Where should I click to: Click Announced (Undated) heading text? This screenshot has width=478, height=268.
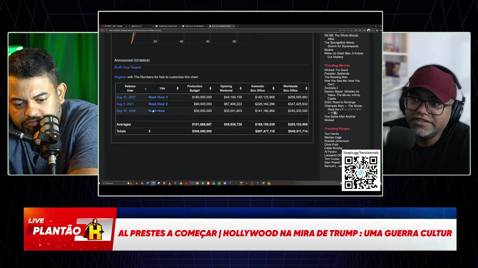(x=132, y=60)
